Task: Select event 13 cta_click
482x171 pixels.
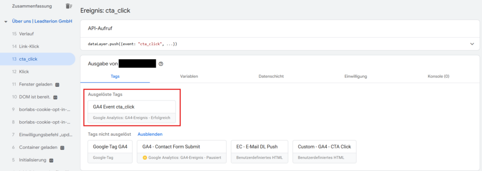Action: tap(38, 59)
